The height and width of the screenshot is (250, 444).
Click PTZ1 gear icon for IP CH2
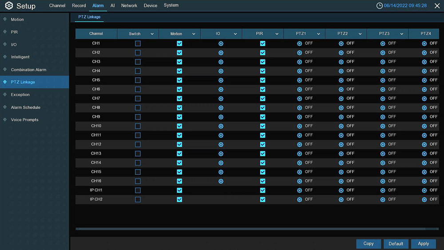(299, 200)
